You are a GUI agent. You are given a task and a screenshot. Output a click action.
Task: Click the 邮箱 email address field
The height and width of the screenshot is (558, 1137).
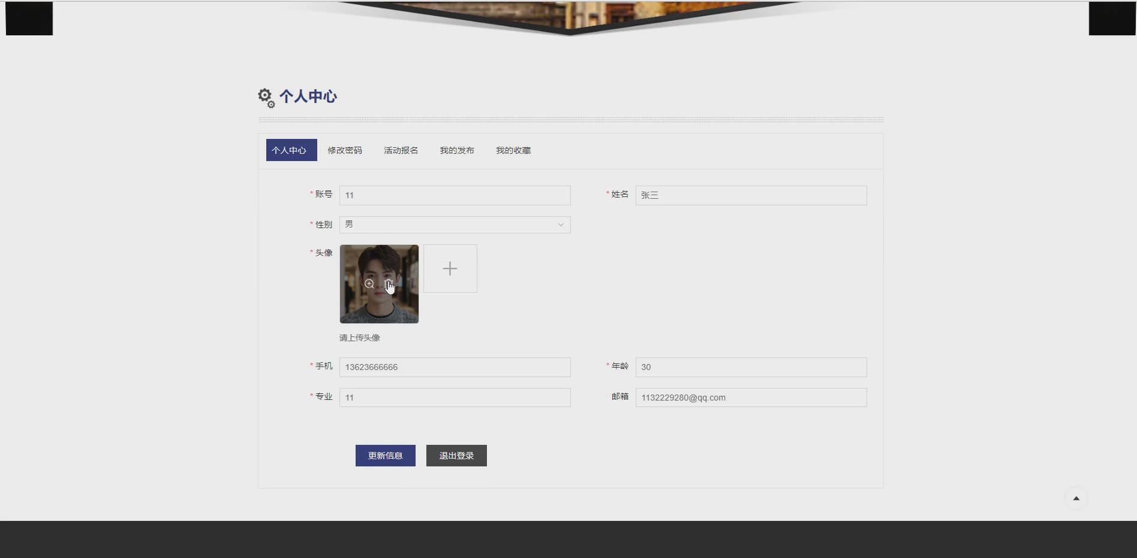(750, 397)
